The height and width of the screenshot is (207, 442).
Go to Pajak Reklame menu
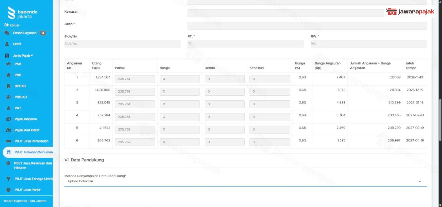tap(26, 119)
